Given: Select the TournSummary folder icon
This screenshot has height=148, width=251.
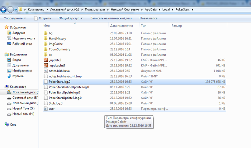Looking at the screenshot, I should click(46, 49).
